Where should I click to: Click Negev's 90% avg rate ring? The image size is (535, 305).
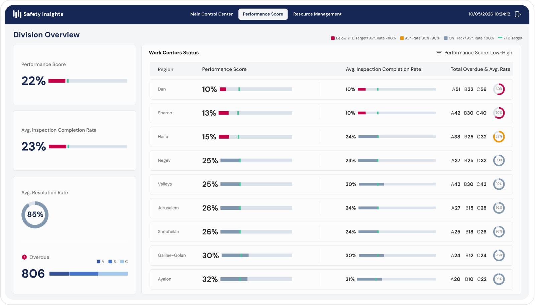click(x=499, y=160)
